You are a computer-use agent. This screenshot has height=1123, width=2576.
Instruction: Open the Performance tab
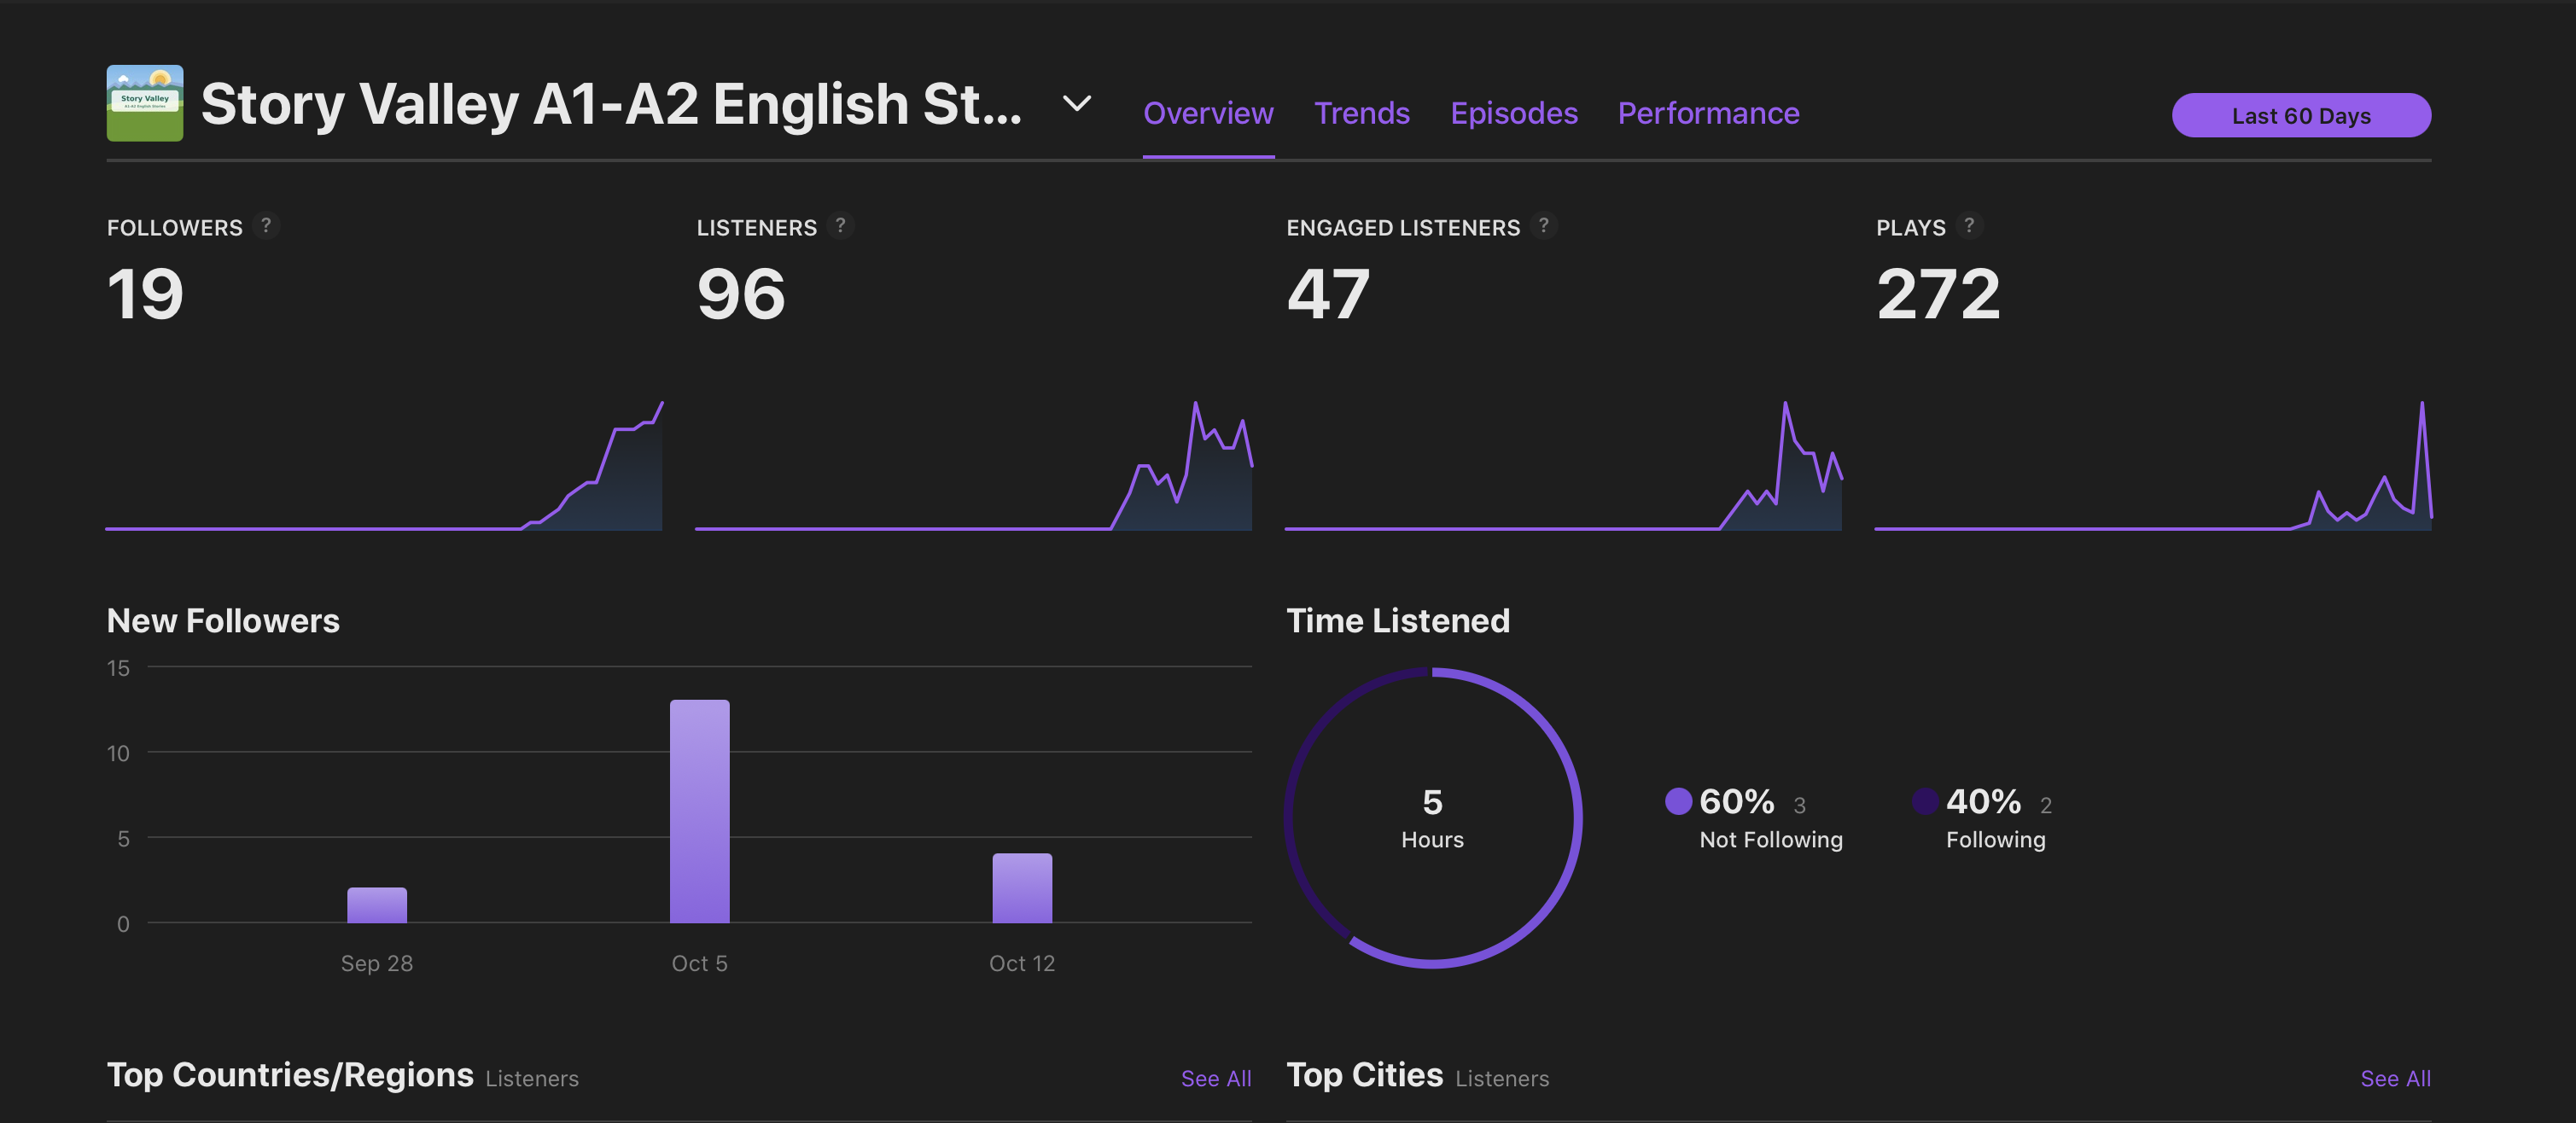coord(1708,113)
